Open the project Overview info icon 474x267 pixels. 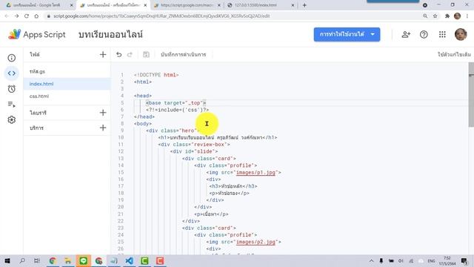tap(12, 58)
